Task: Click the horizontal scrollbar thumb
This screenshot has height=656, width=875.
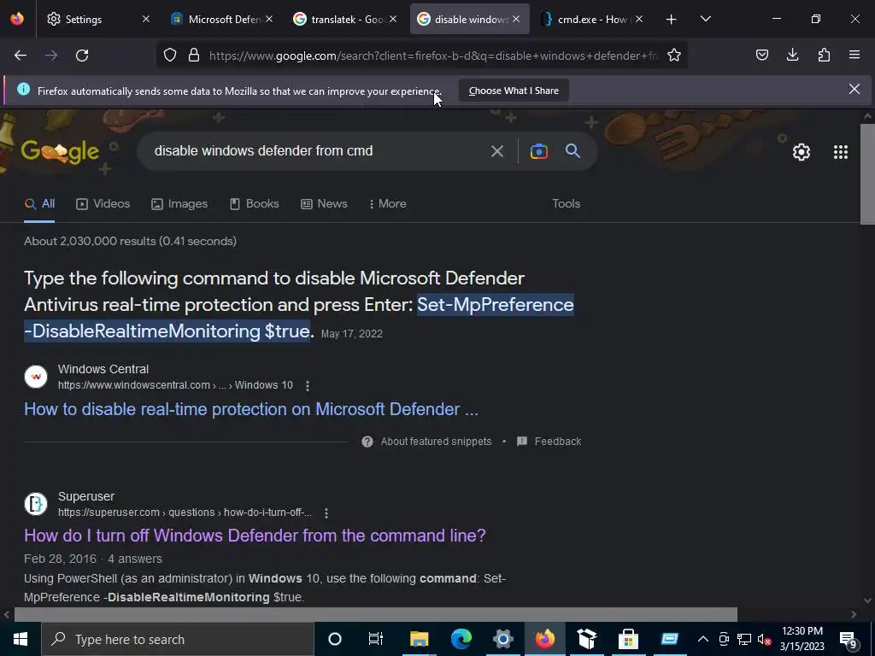Action: click(376, 614)
